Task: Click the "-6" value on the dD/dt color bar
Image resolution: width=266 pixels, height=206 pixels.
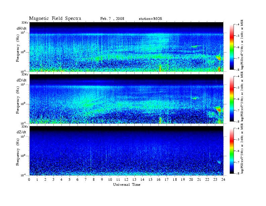Action: pos(238,99)
